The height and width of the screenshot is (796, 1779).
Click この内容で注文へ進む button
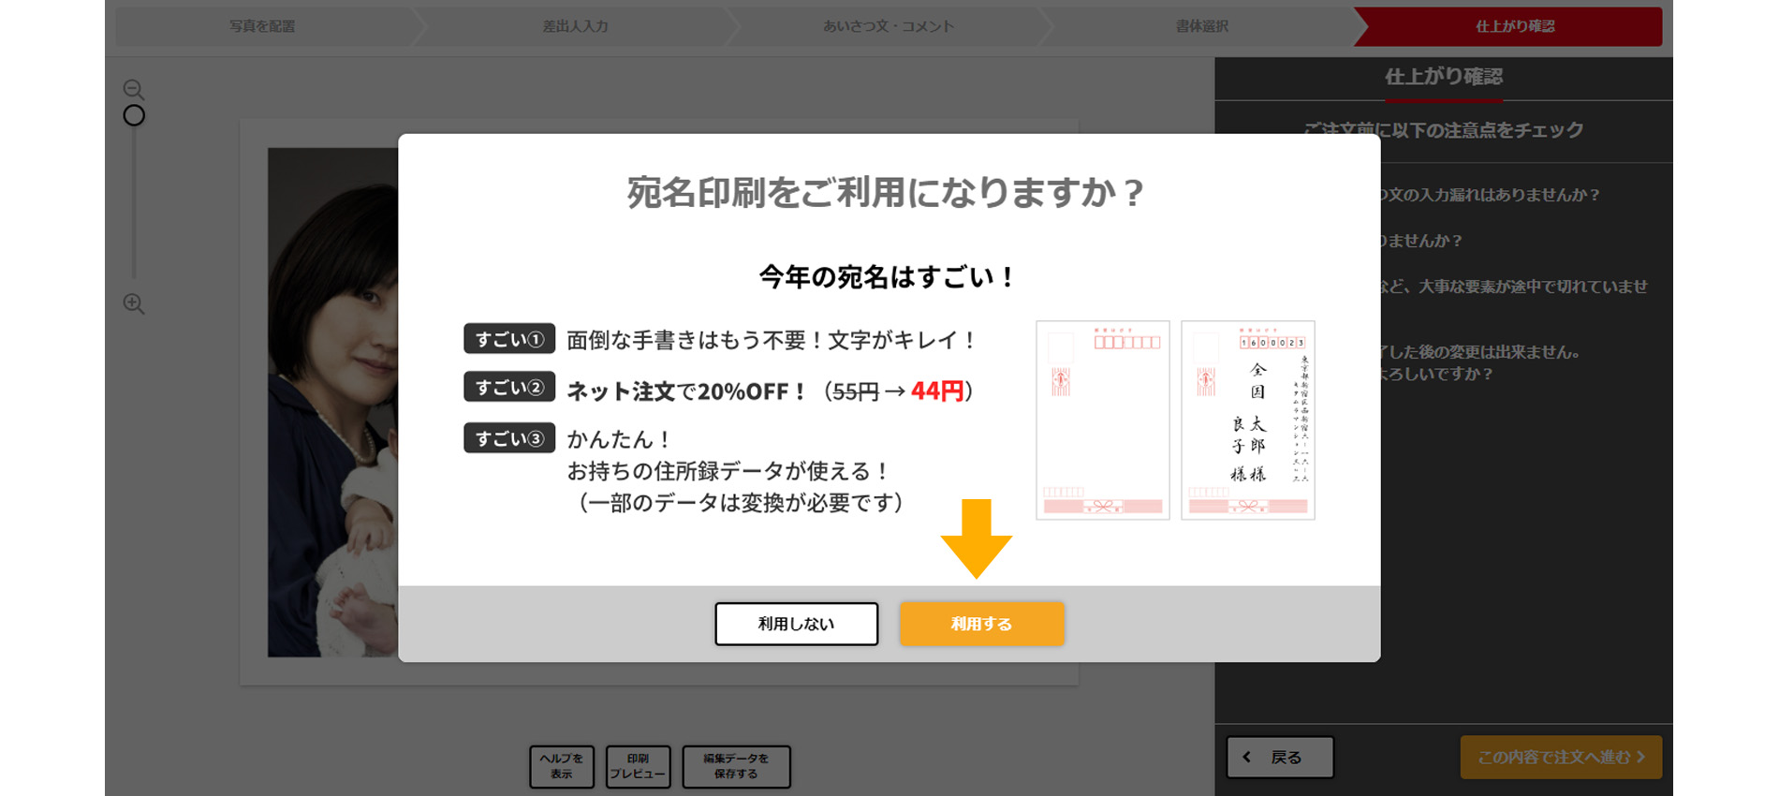pyautogui.click(x=1561, y=757)
